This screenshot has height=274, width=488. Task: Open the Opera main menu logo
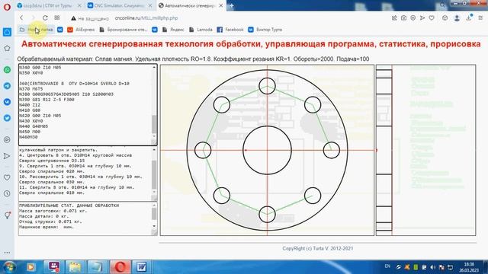tap(7, 7)
